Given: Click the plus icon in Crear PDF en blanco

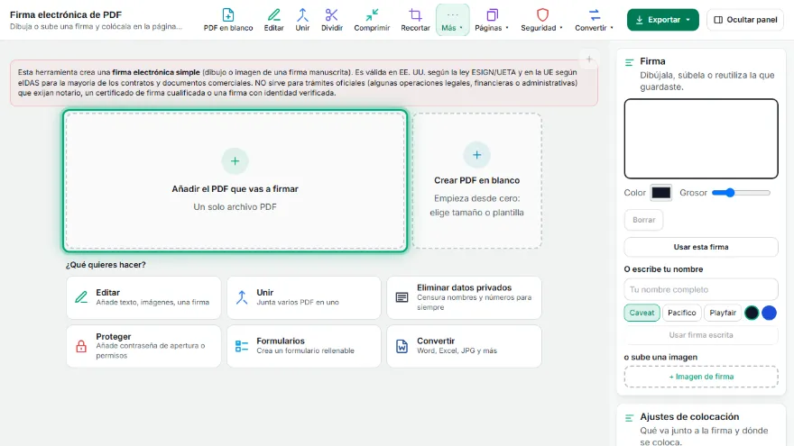Looking at the screenshot, I should point(476,155).
